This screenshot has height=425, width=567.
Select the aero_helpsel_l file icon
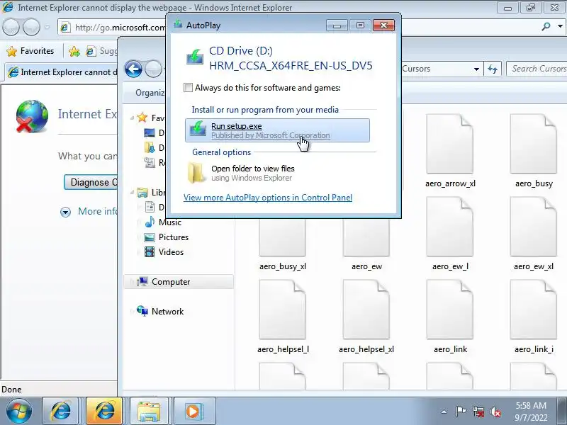point(283,310)
